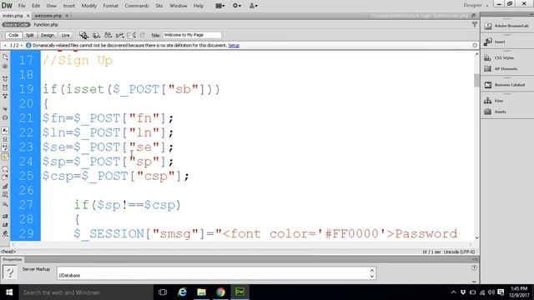Indent code using coding toolbar
The image size is (534, 300).
5,217
